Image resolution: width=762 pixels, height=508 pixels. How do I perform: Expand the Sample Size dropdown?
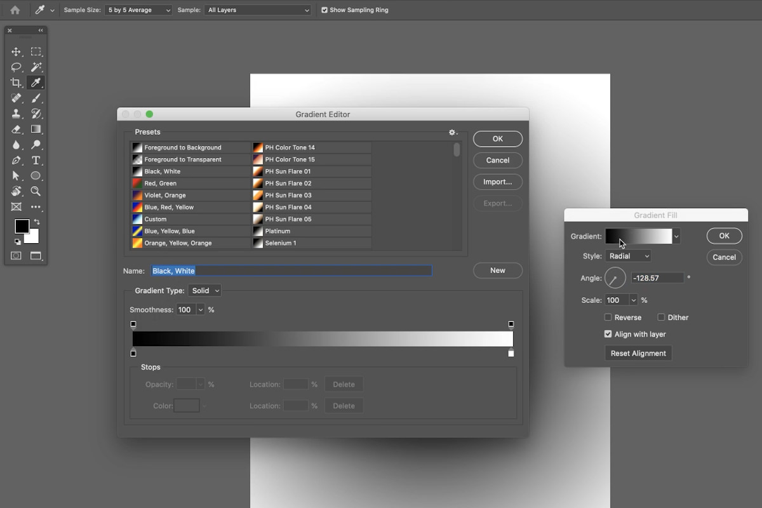click(x=138, y=10)
